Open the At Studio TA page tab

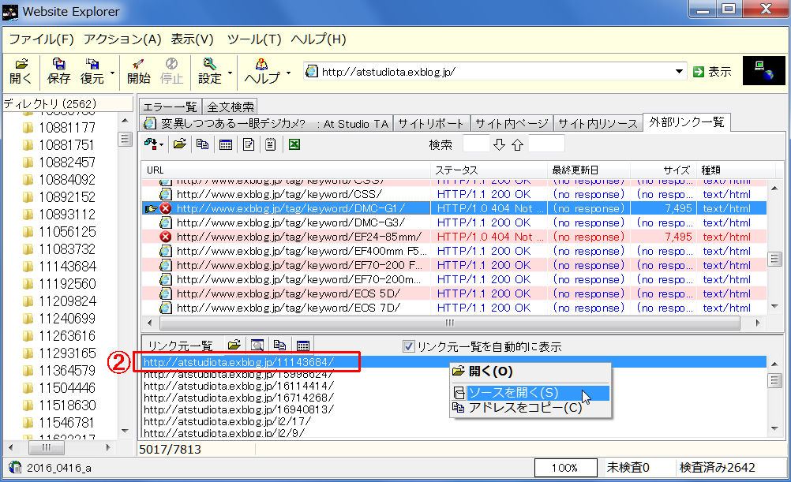[266, 124]
